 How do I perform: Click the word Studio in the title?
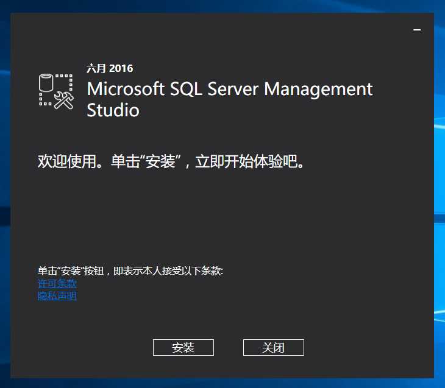point(113,110)
